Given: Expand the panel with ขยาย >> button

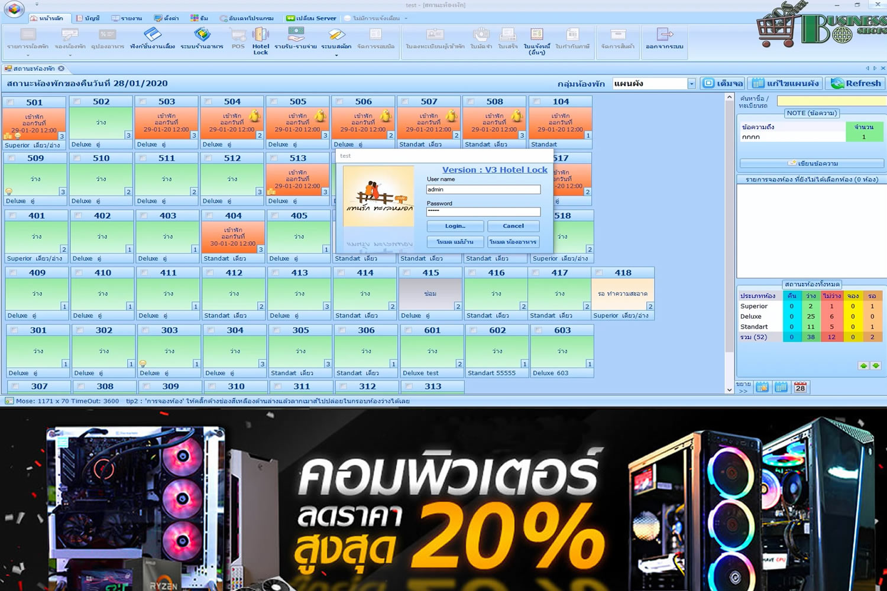Looking at the screenshot, I should coord(743,387).
